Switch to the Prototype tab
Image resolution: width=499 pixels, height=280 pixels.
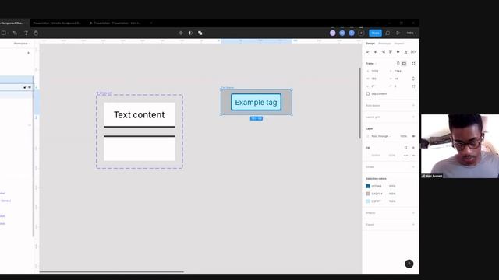tap(384, 44)
